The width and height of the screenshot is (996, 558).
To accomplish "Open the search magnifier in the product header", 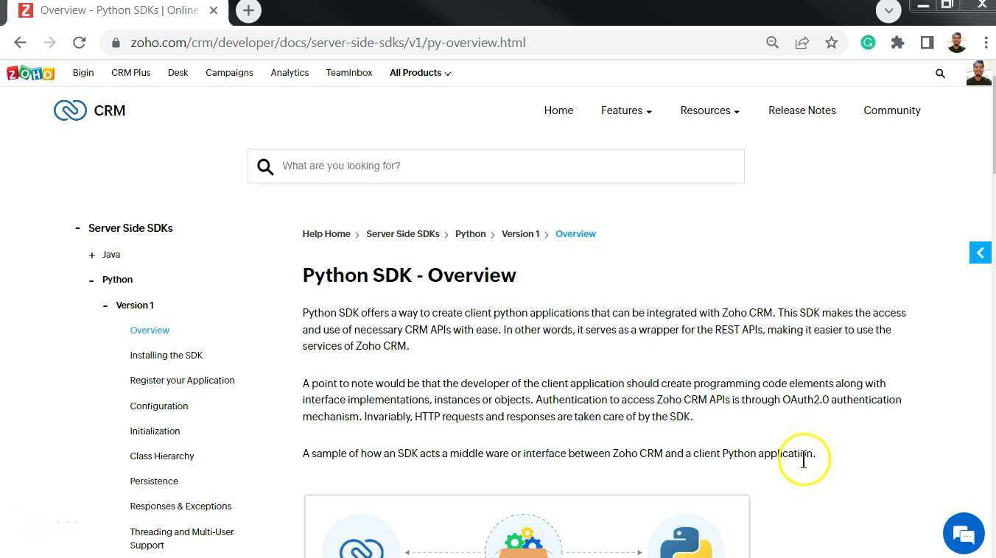I will (940, 73).
